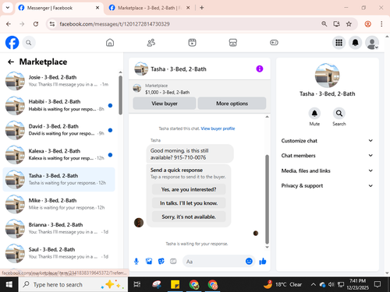Open the Marketplace storefront icon
390x292 pixels.
(233, 43)
